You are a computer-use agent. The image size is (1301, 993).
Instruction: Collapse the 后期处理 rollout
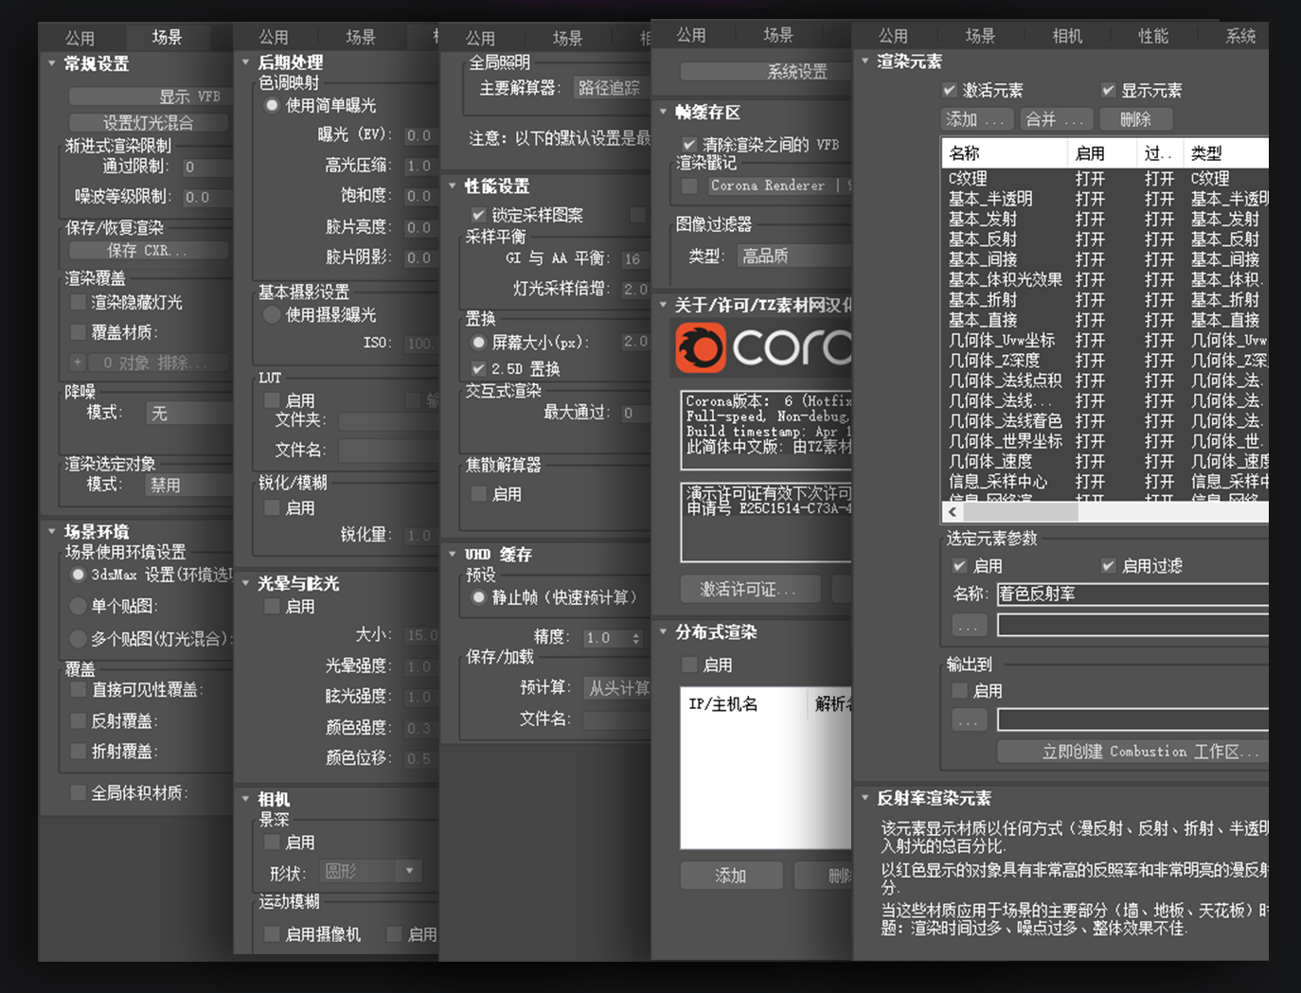pos(247,61)
